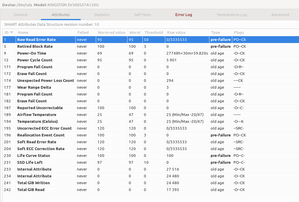
Task: Click the ID column sort arrow
Action: tap(12, 32)
